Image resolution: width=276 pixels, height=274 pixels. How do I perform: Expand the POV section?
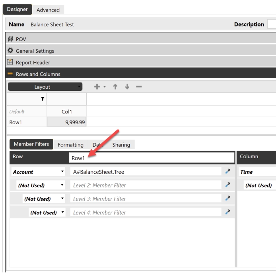pyautogui.click(x=21, y=39)
